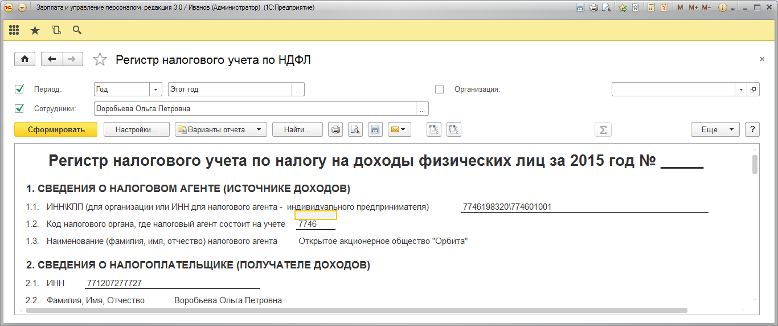Uncheck the Период checkbox
Viewport: 778px width, 326px height.
coord(19,89)
